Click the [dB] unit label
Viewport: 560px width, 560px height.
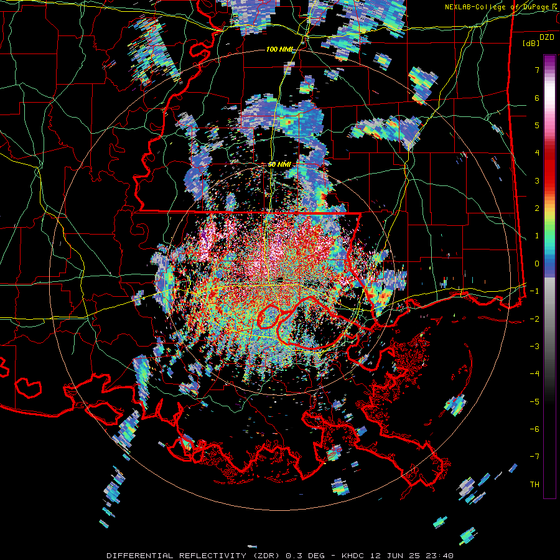(x=531, y=43)
